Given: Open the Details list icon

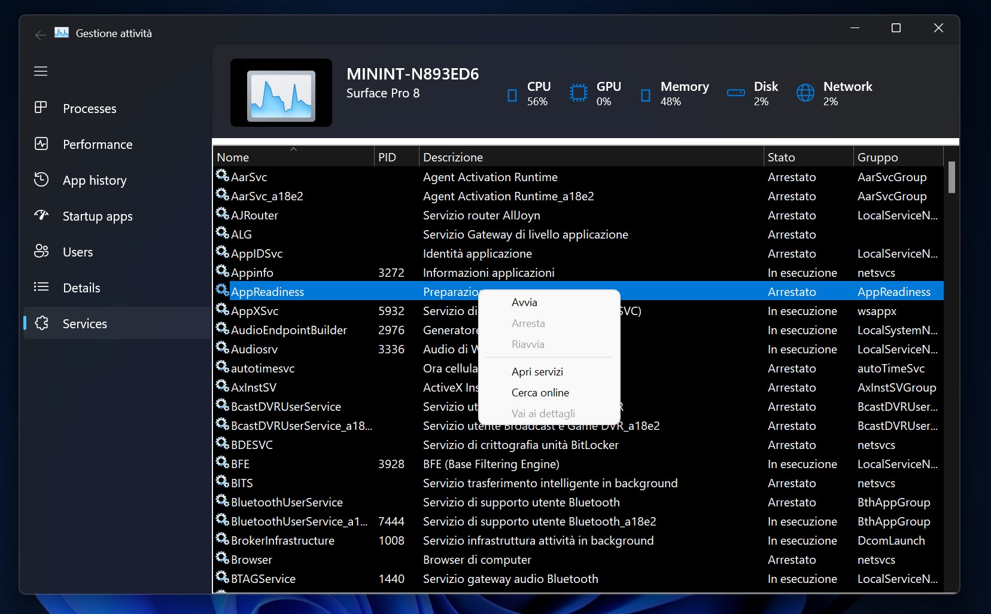Looking at the screenshot, I should [41, 287].
